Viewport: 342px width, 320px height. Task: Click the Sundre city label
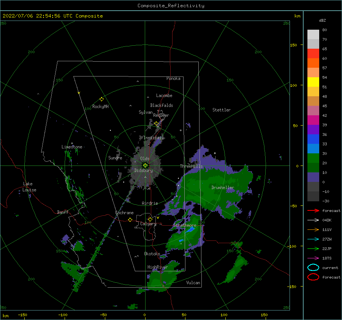(x=116, y=158)
